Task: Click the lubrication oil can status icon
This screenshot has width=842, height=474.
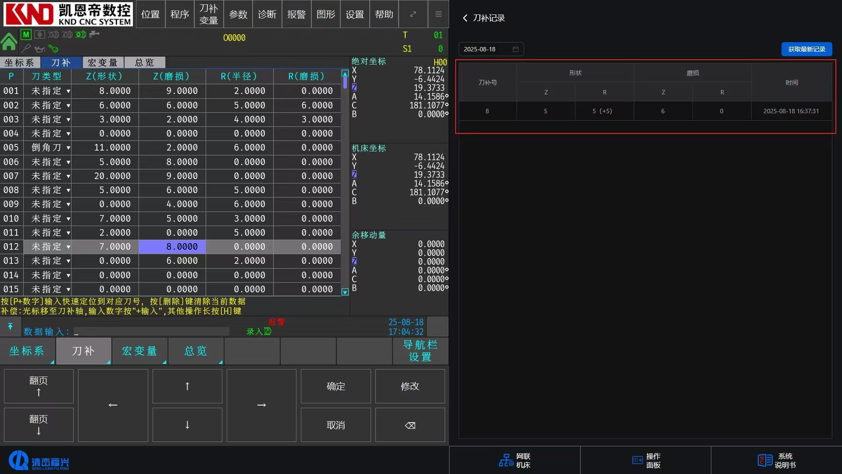Action: point(39,49)
